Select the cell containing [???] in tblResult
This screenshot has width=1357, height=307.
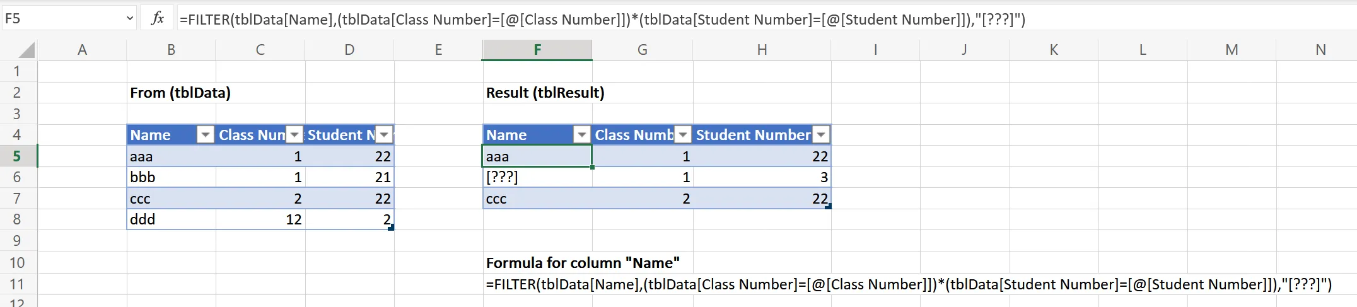tap(537, 177)
